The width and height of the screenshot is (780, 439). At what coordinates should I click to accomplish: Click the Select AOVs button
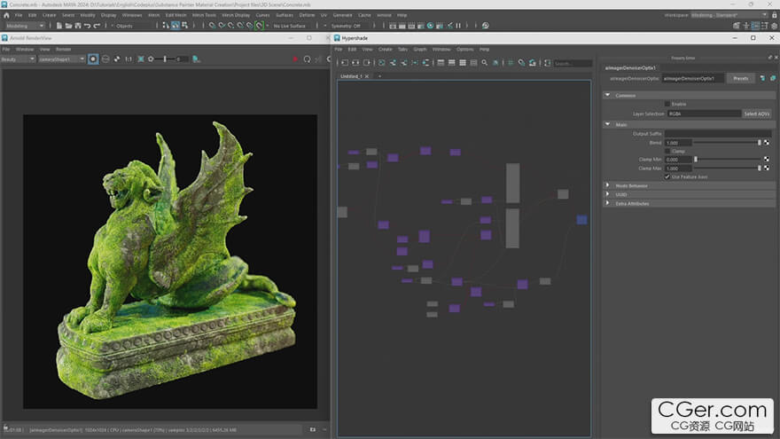point(757,114)
